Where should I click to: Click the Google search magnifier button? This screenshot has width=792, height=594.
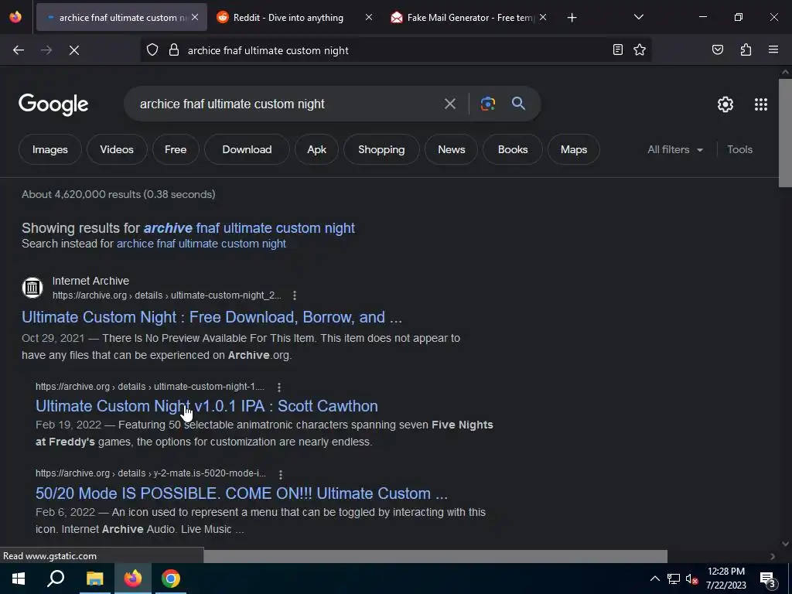(518, 104)
